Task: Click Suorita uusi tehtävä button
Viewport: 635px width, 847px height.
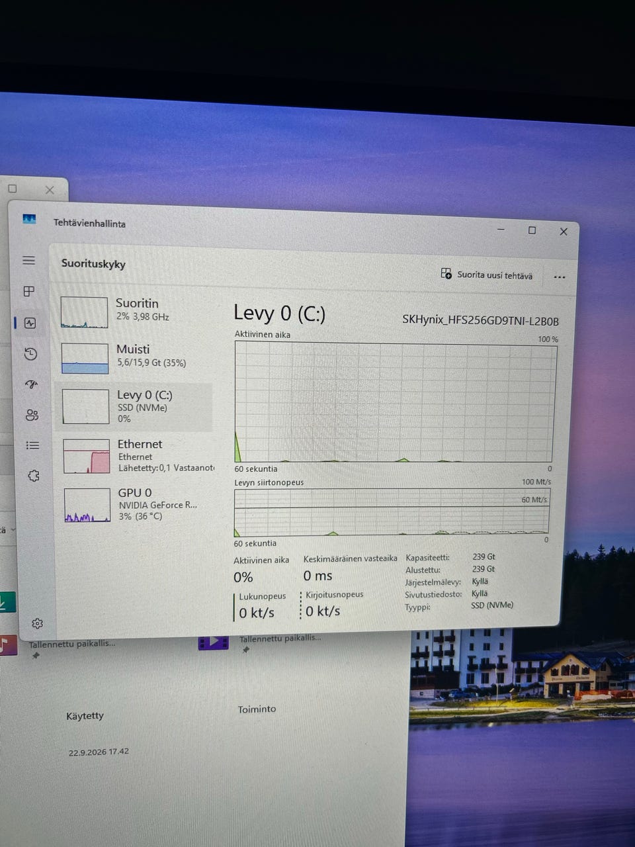Action: click(x=487, y=275)
